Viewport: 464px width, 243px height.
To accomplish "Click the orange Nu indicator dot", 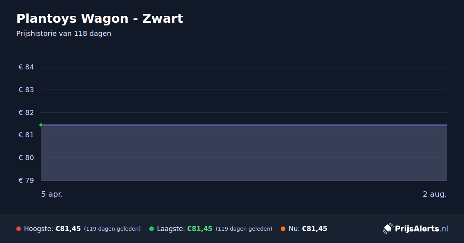I will 283,229.
